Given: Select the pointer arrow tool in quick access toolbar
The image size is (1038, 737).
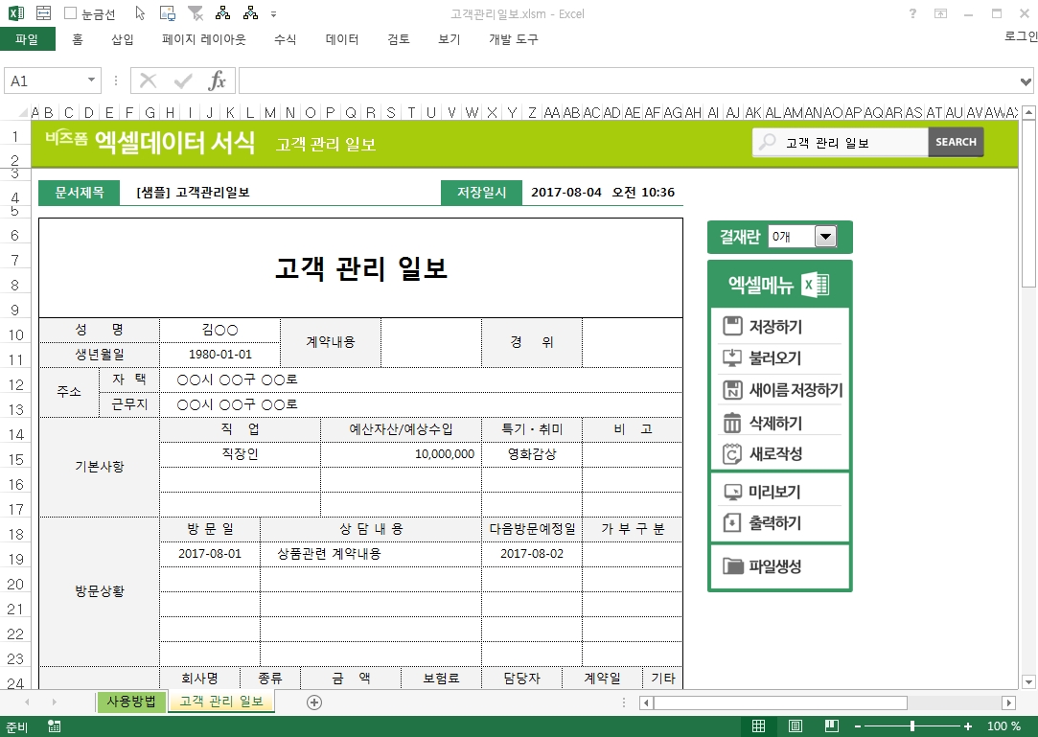Looking at the screenshot, I should [140, 13].
